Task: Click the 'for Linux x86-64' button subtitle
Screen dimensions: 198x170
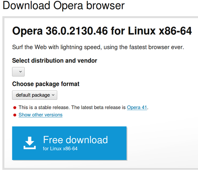Action: 60,149
